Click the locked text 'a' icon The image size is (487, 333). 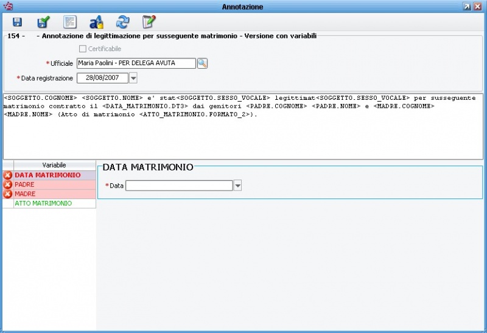pos(96,22)
